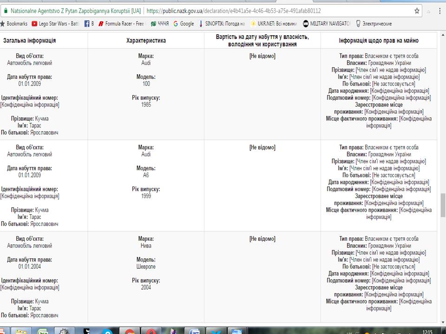This screenshot has width=446, height=334.
Task: Open the Электрические bookmark
Action: pos(374,24)
